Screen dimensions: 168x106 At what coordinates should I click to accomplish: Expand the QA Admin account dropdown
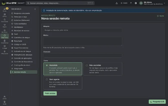click(164, 3)
